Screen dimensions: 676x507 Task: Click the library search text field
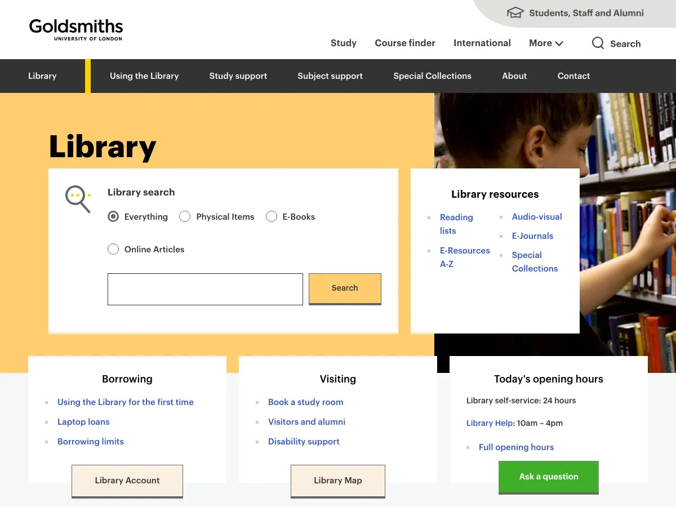(x=205, y=289)
